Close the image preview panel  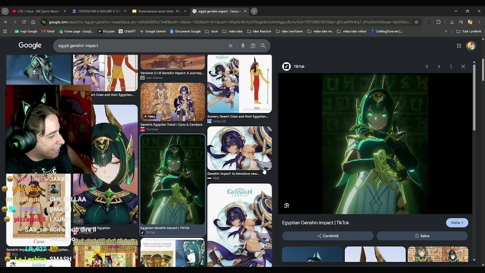[x=463, y=66]
